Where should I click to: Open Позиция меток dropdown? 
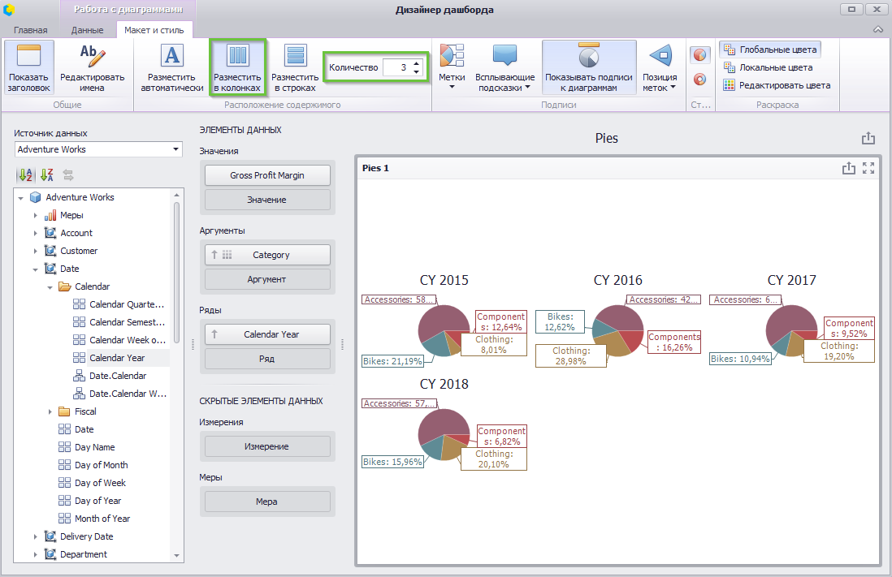[660, 67]
